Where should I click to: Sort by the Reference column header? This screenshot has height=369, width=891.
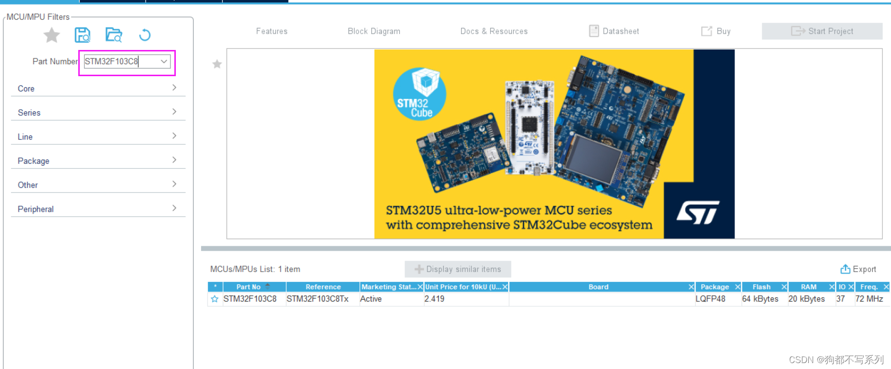[x=323, y=287]
